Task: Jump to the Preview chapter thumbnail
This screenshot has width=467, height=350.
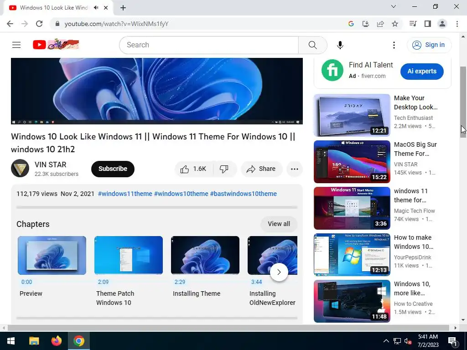Action: click(x=52, y=255)
